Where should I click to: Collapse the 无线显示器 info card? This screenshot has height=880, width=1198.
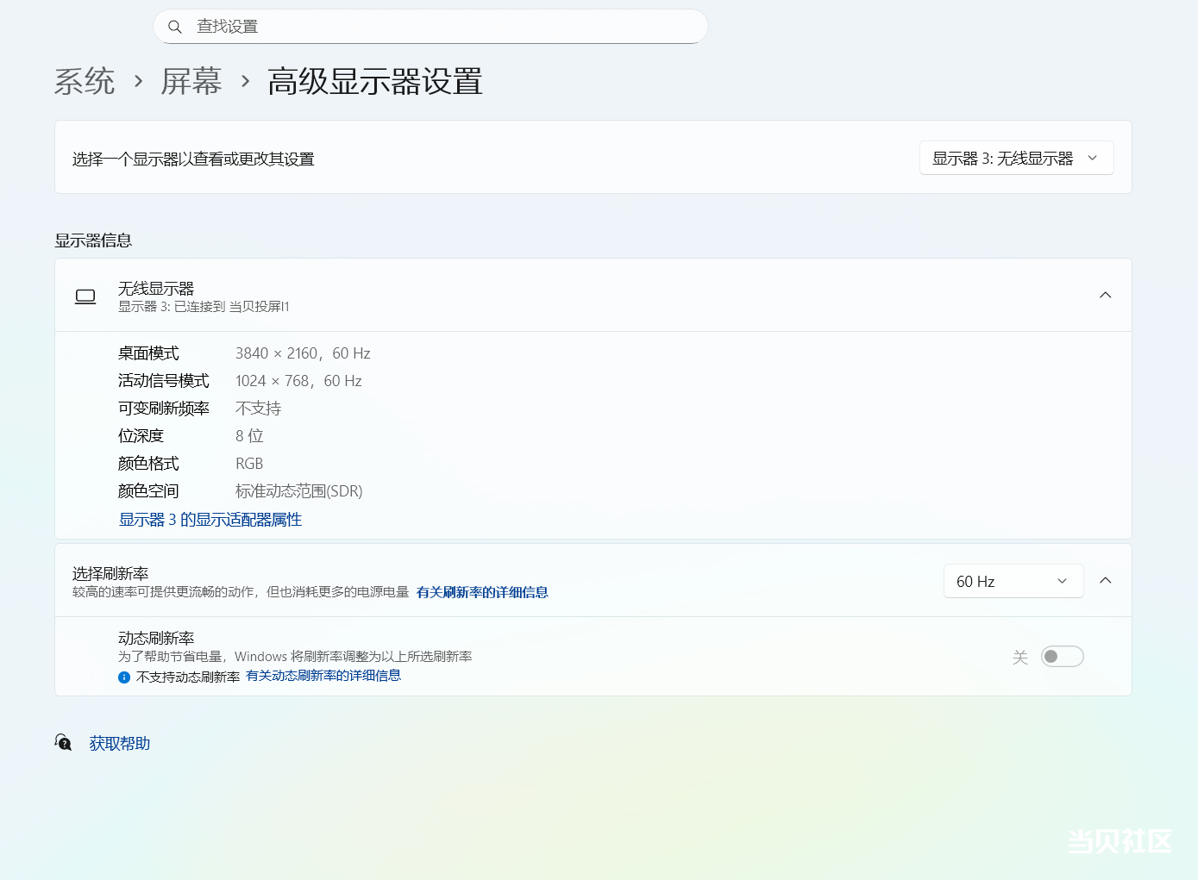point(1105,296)
